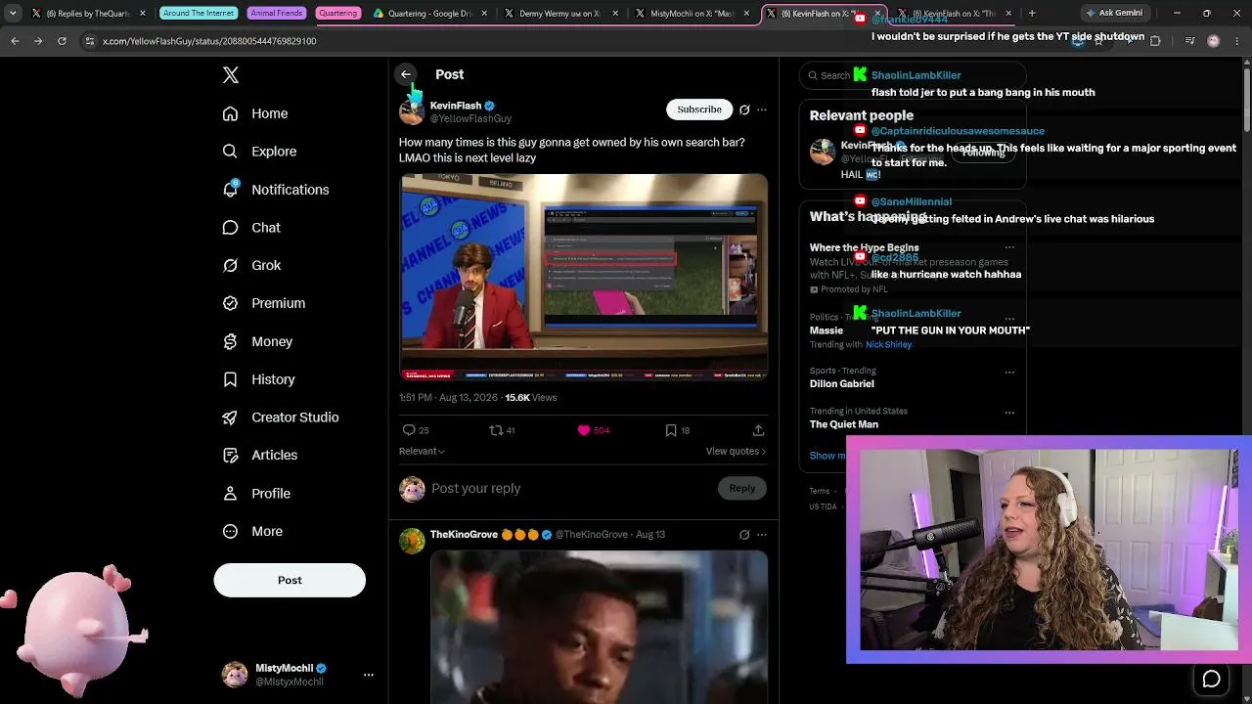Open the Home feed icon in sidebar
Viewport: 1252px width, 704px height.
pyautogui.click(x=230, y=113)
